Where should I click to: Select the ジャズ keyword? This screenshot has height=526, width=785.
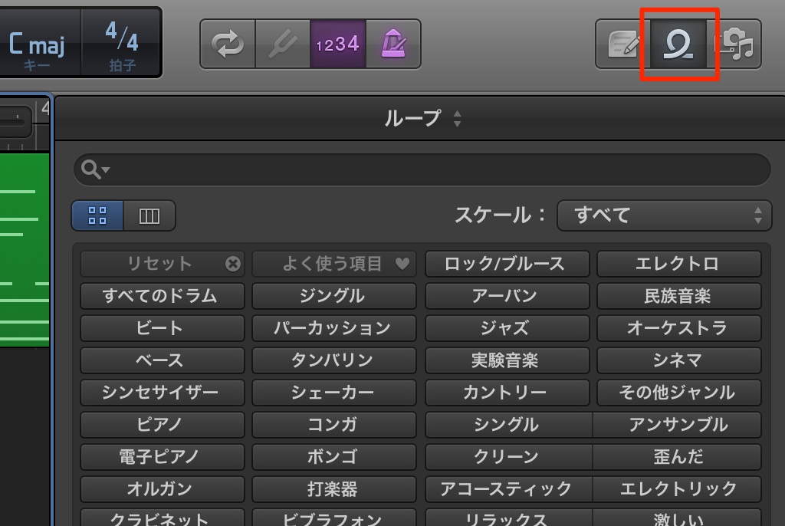tap(507, 327)
